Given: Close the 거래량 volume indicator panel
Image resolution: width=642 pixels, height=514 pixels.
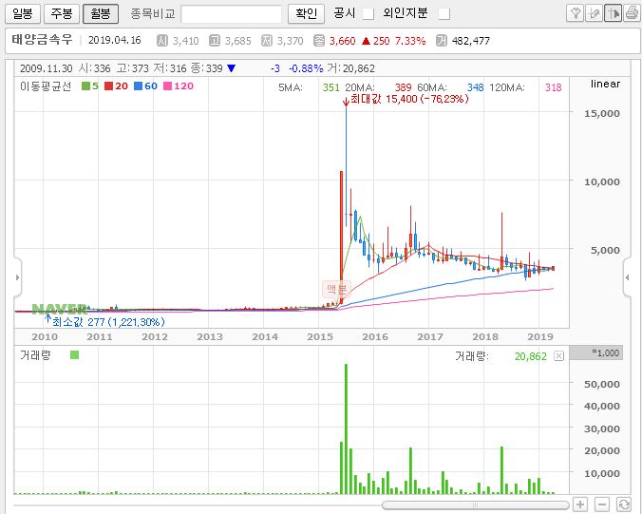Looking at the screenshot, I should (558, 356).
